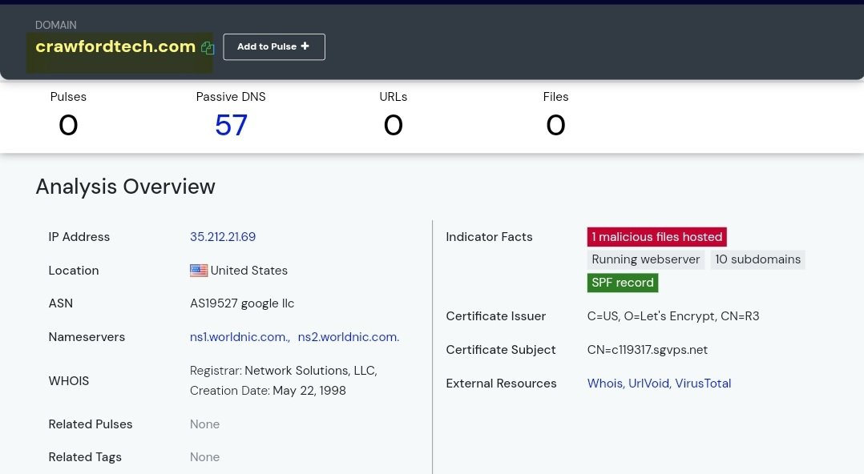Screen dimensions: 864x474
Task: Select the URLs count stat
Action: tap(393, 125)
